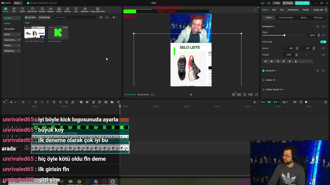Toggle linkage on the timeline

(x=275, y=102)
